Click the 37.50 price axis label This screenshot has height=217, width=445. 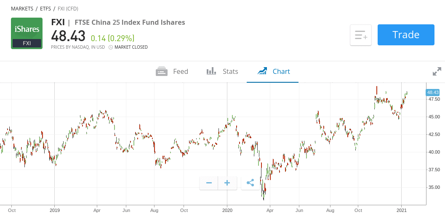(x=434, y=170)
